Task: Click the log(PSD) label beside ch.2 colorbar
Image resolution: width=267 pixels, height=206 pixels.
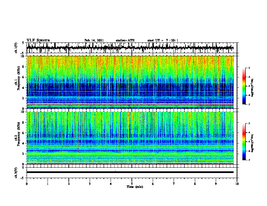Action: 253,143
